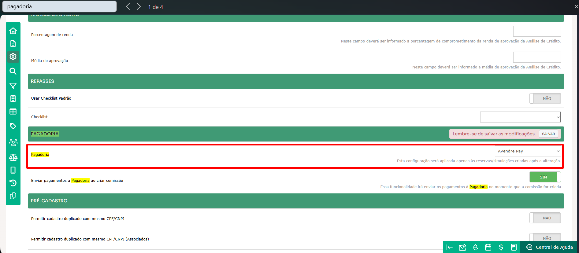
Task: Click the PRÉ-CADASTRO section header
Action: point(296,201)
